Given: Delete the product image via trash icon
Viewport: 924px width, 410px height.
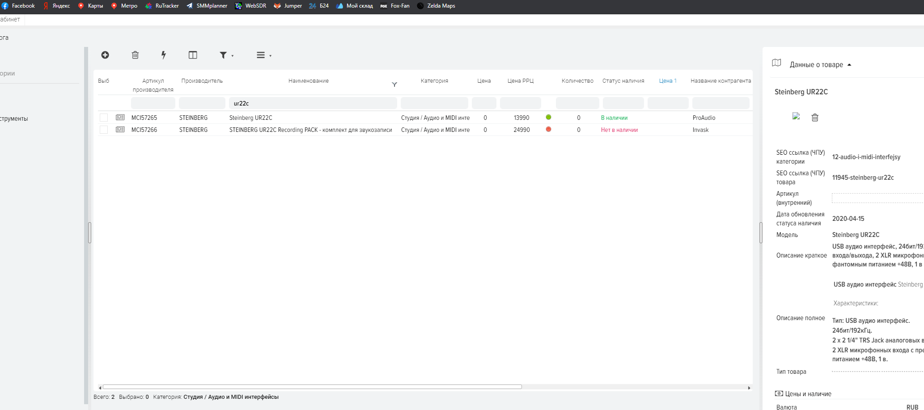Looking at the screenshot, I should (x=815, y=117).
